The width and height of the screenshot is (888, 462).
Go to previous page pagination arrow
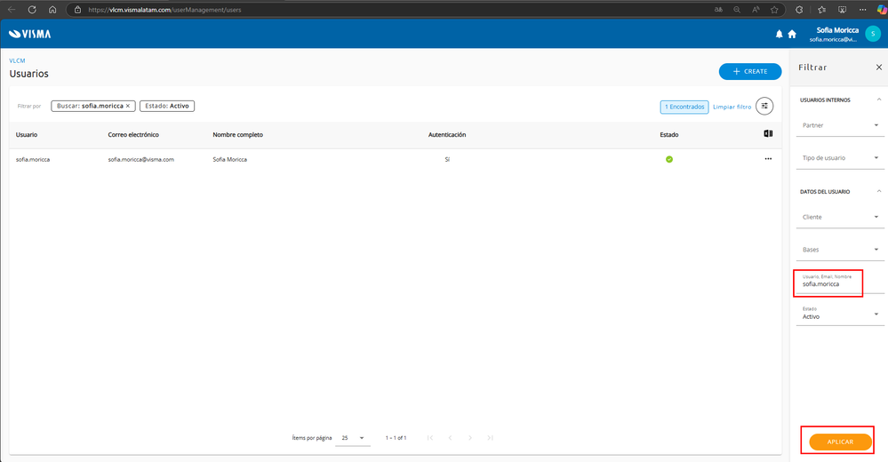(451, 438)
